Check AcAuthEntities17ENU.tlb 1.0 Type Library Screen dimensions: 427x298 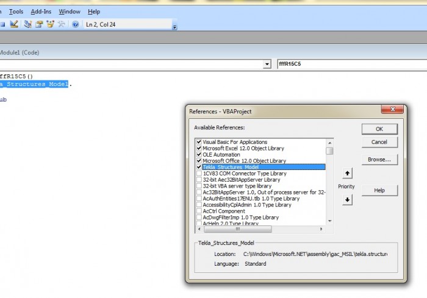point(199,199)
